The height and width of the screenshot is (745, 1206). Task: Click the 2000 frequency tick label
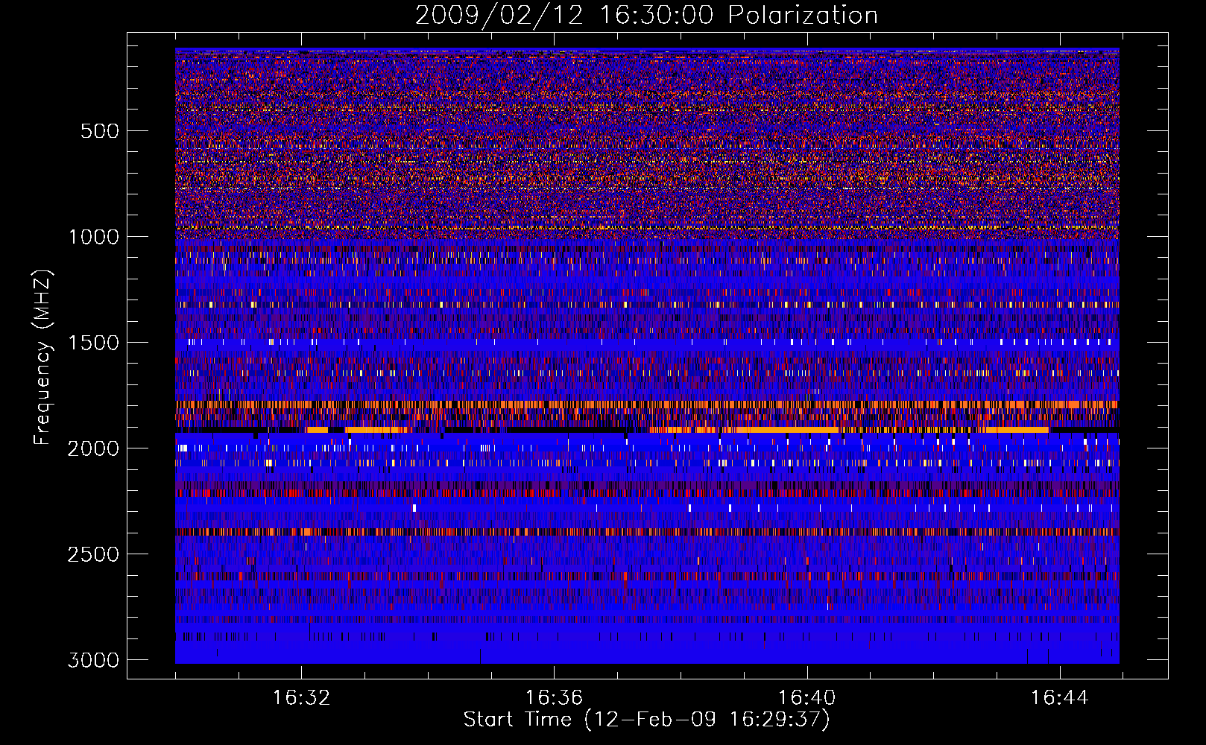(93, 448)
